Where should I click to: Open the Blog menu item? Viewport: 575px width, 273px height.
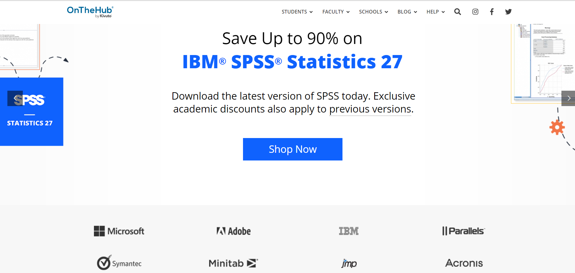coord(407,12)
